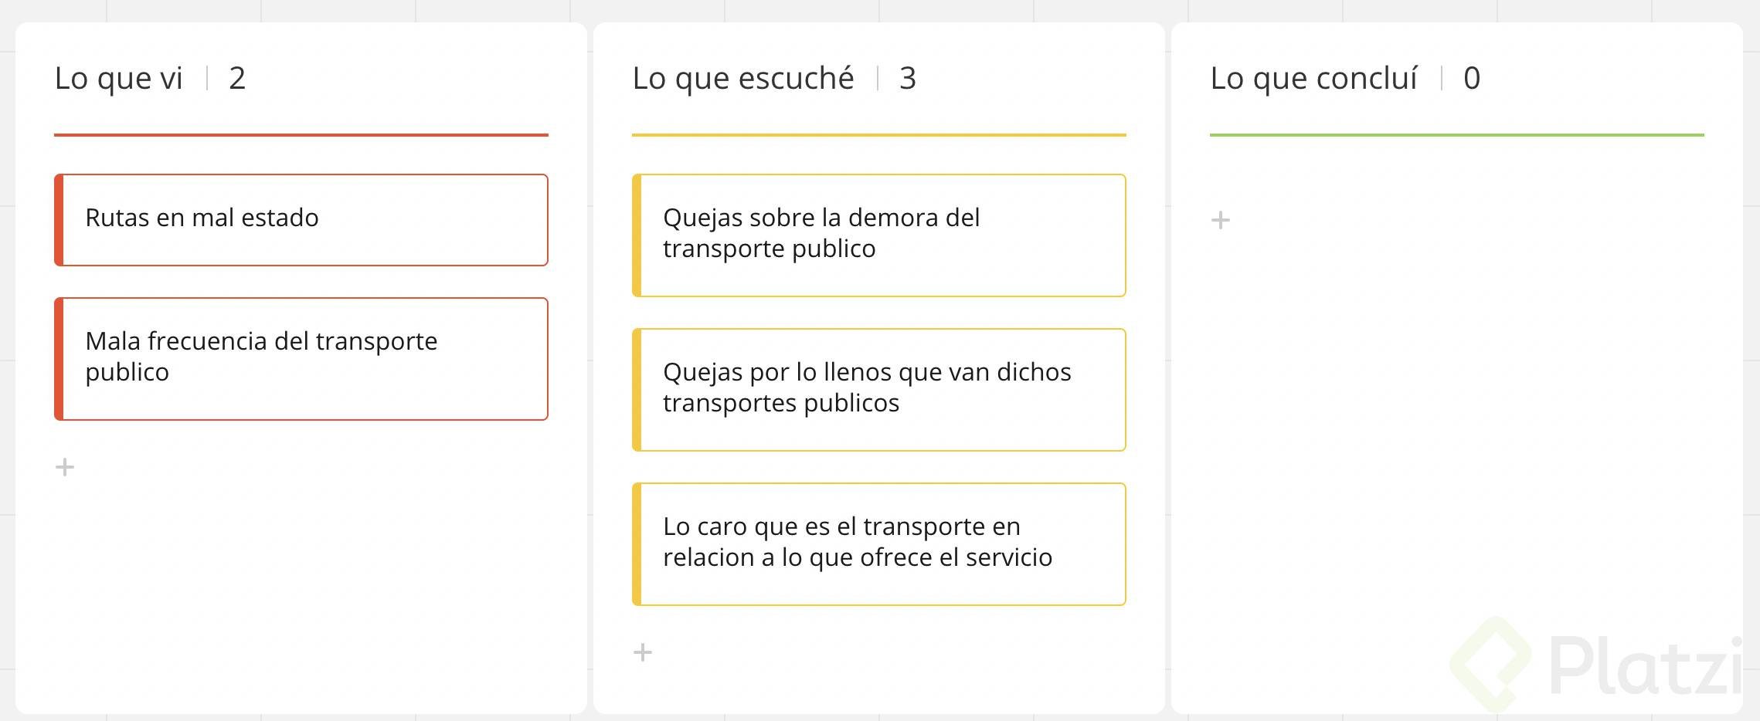The image size is (1760, 721).
Task: Click the plus icon under "Lo que vi"
Action: coord(64,466)
